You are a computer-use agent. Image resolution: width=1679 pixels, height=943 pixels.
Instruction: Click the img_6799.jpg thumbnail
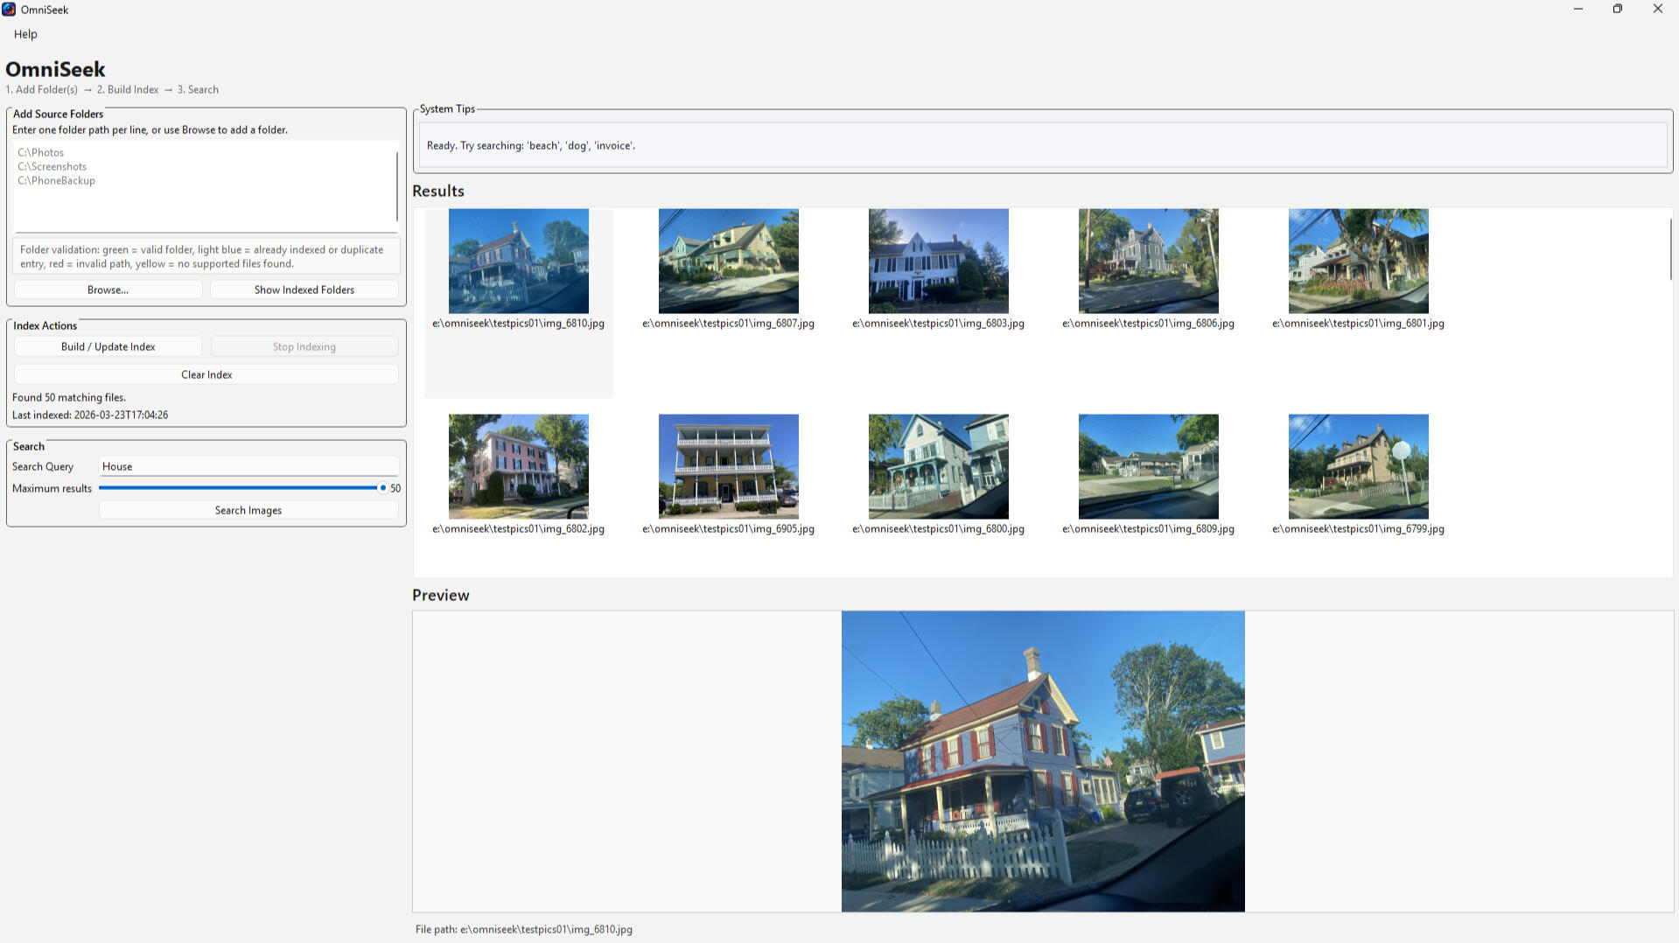[x=1358, y=466]
